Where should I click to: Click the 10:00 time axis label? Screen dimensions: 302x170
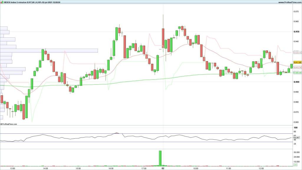click(x=196, y=169)
